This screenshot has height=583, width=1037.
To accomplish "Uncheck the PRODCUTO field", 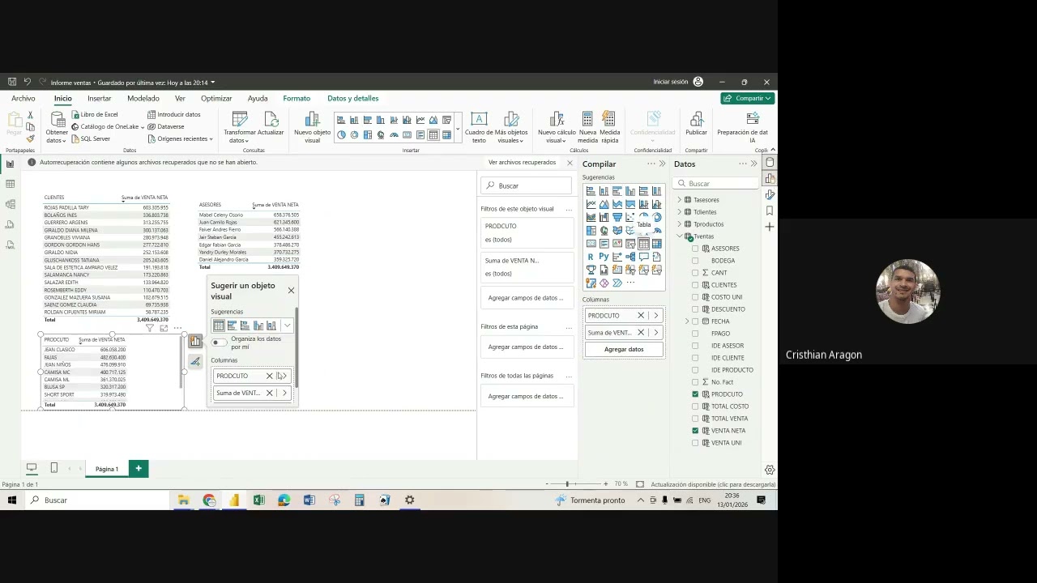I will tap(695, 394).
